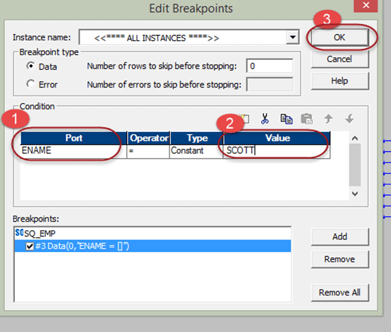Image resolution: width=391 pixels, height=332 pixels.
Task: Click the Cancel button
Action: click(x=340, y=59)
